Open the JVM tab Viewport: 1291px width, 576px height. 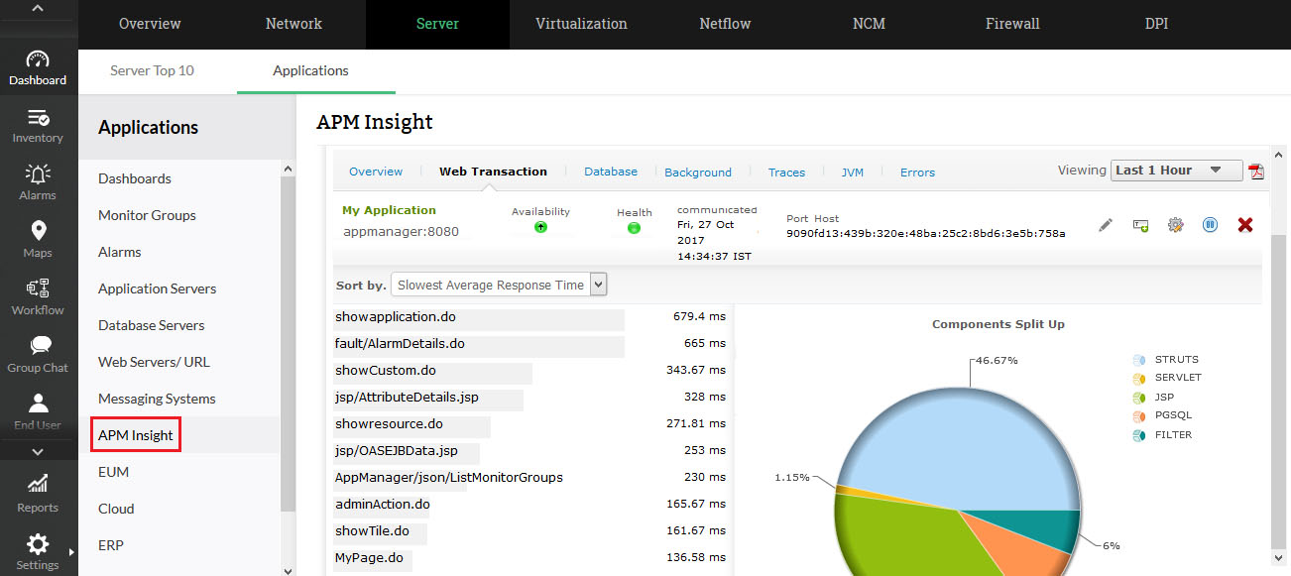tap(853, 173)
